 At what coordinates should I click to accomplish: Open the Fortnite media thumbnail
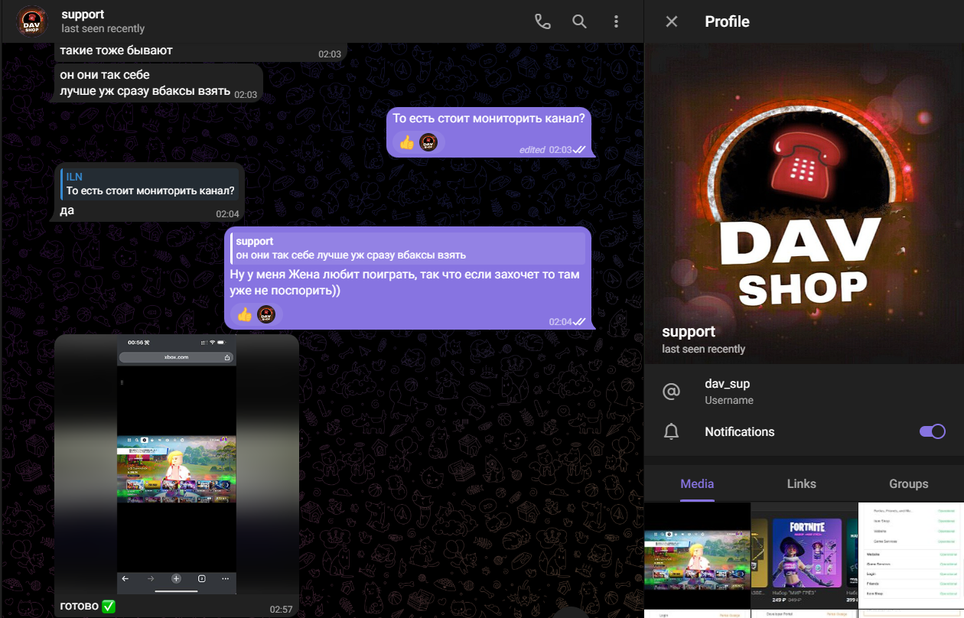point(804,555)
